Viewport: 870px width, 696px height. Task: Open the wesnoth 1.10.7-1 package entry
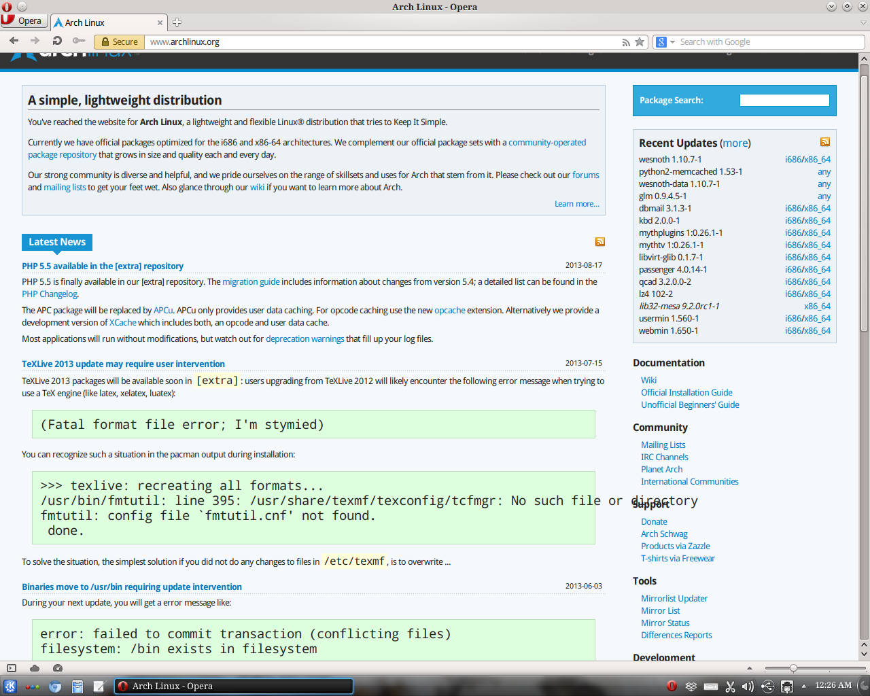[x=670, y=159]
